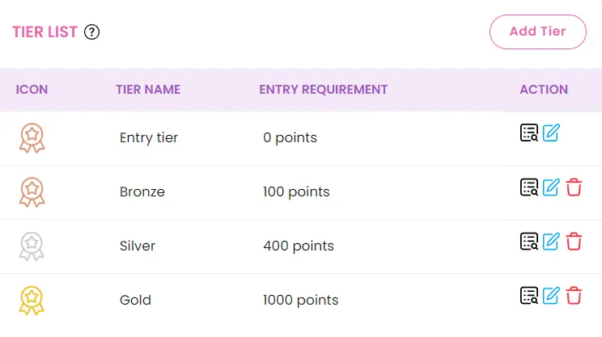This screenshot has height=337, width=602.
Task: Delete the Gold tier
Action: point(574,295)
